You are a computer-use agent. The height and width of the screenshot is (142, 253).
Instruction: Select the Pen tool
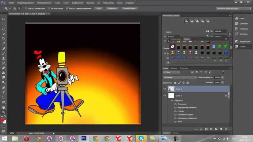tap(4, 88)
